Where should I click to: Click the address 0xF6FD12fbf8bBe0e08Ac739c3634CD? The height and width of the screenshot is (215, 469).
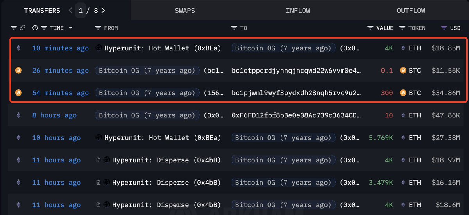[x=296, y=115]
